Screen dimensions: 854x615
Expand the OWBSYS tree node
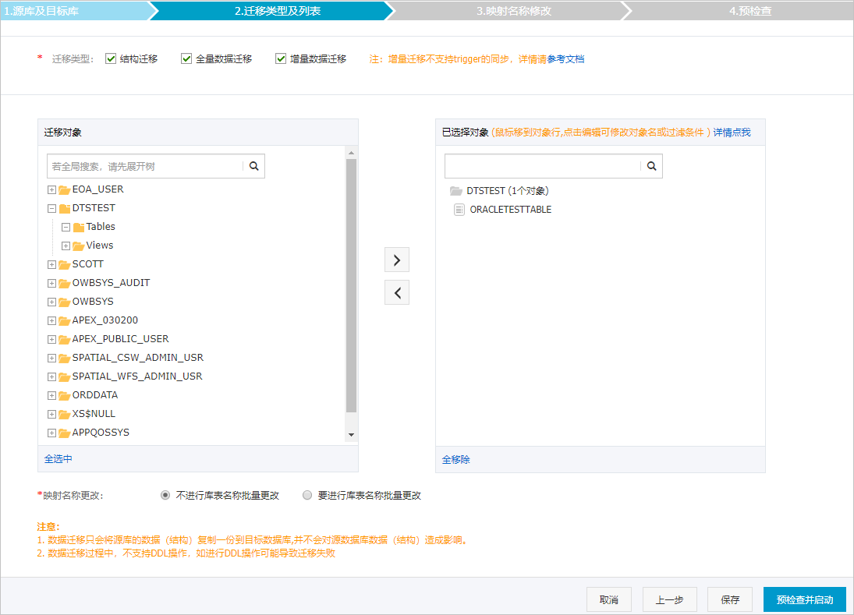click(51, 302)
